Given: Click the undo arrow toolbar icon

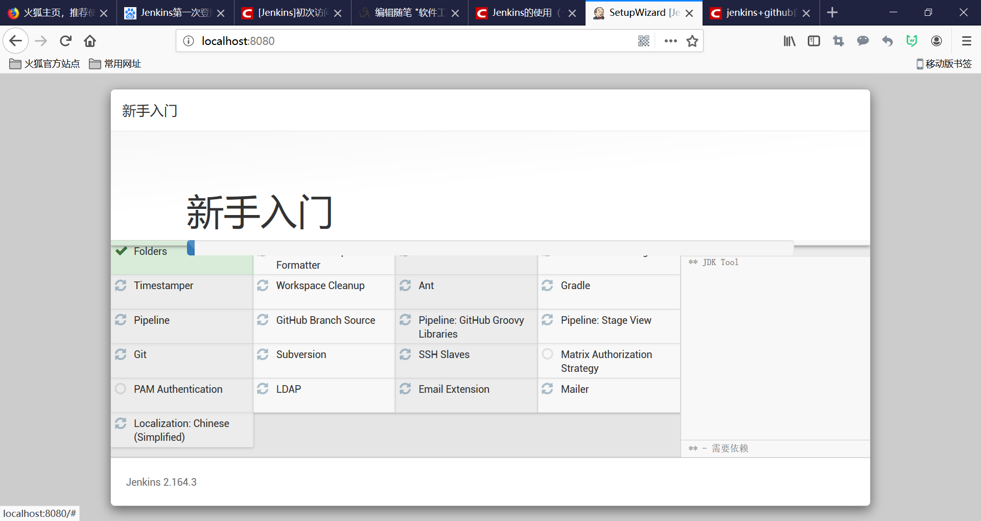Looking at the screenshot, I should (x=887, y=41).
